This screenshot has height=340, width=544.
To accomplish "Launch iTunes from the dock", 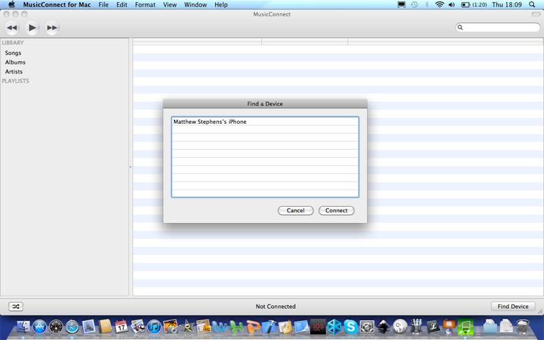I will [x=154, y=326].
